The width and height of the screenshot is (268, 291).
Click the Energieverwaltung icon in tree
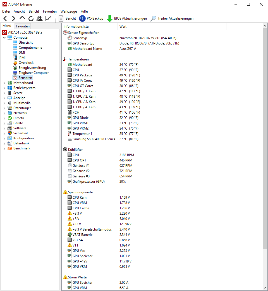click(x=15, y=67)
